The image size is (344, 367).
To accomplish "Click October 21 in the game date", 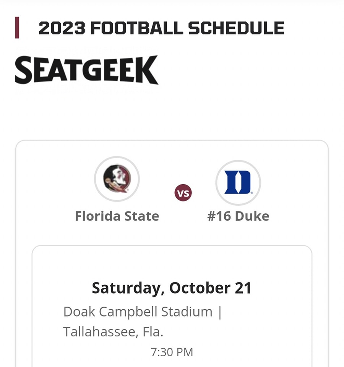I will pos(210,288).
